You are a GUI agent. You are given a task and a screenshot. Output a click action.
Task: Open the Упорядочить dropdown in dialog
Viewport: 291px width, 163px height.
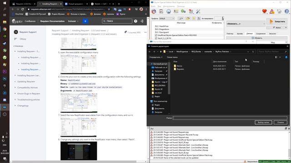(156, 58)
